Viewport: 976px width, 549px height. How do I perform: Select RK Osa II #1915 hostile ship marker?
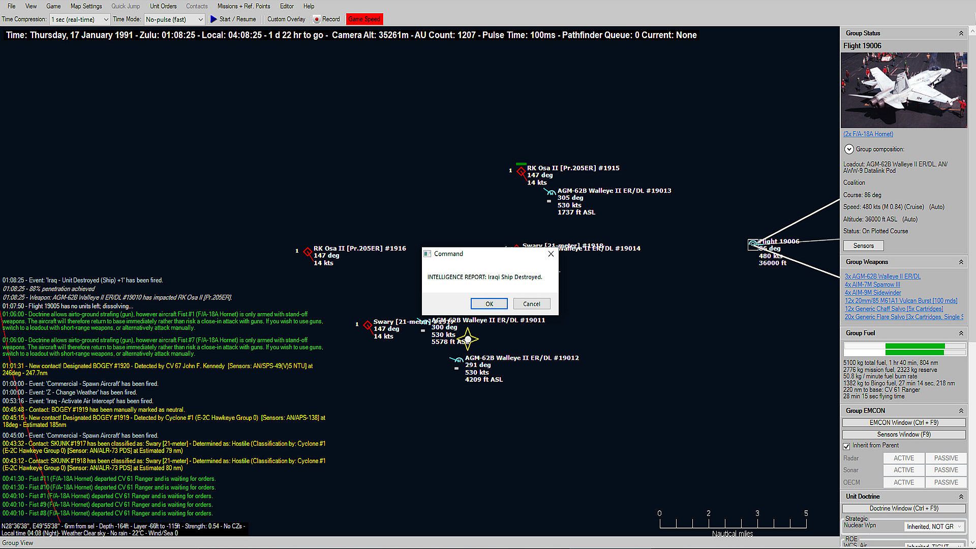coord(521,172)
